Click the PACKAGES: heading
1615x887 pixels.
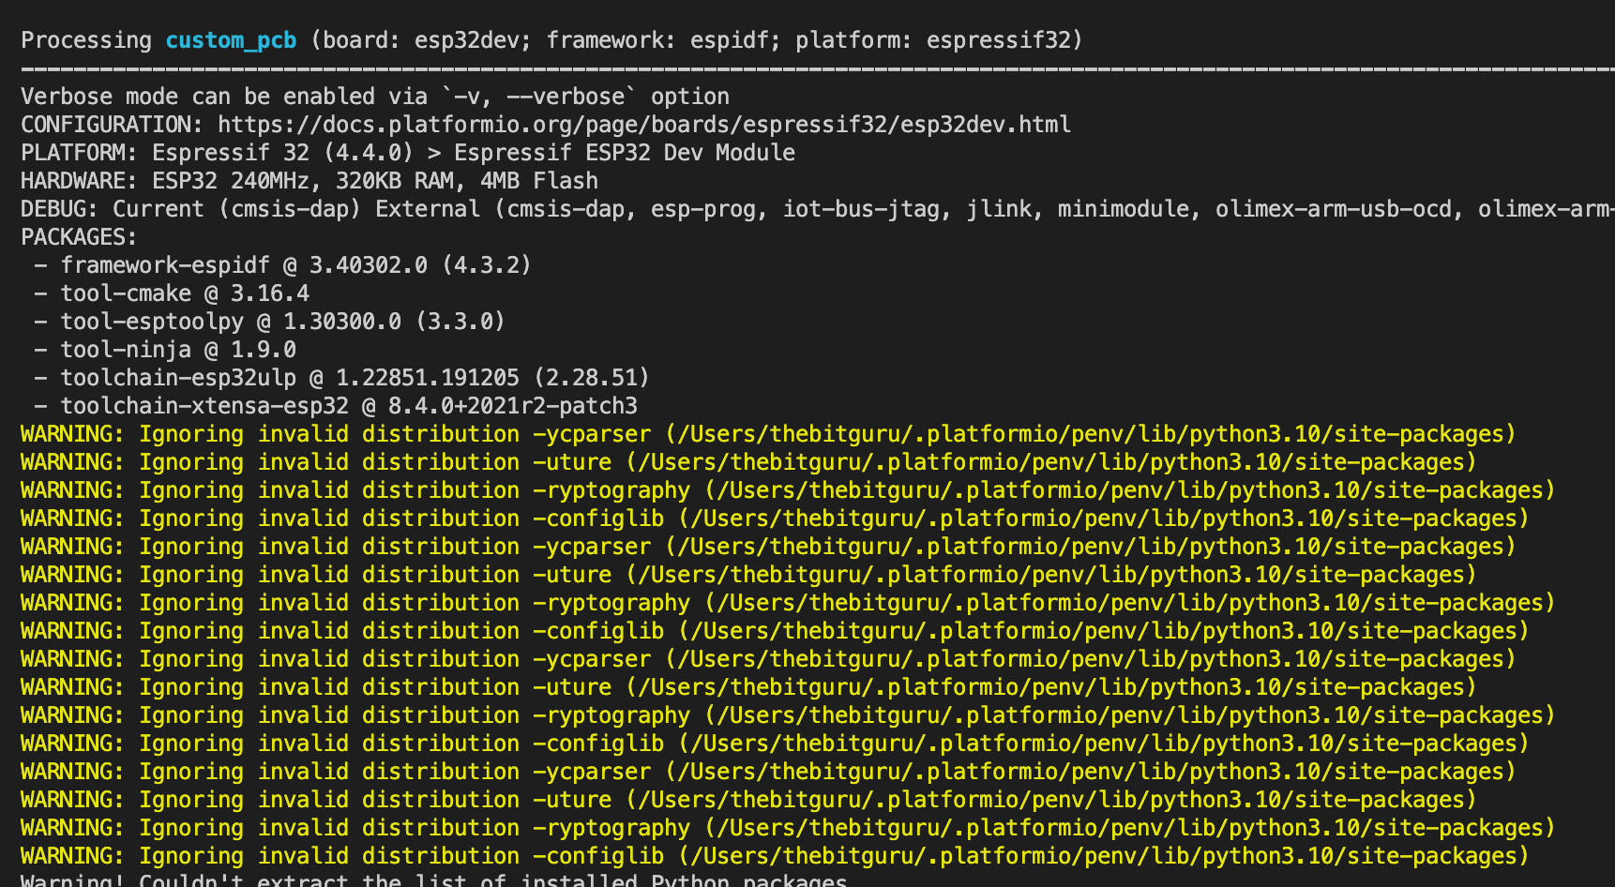tap(79, 237)
